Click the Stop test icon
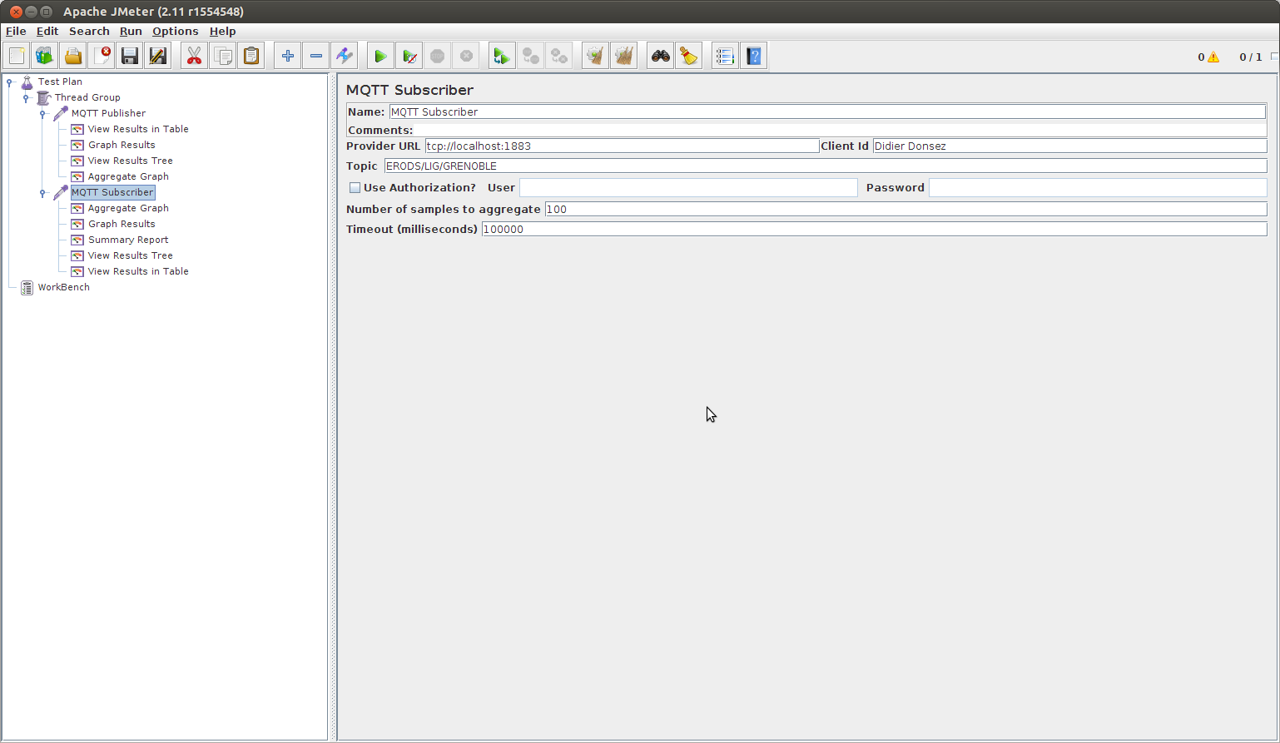 click(x=438, y=57)
